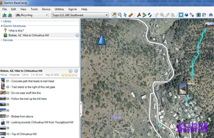Click the Muir Hill waypoint on the map
The width and height of the screenshot is (214, 138).
(x=110, y=118)
